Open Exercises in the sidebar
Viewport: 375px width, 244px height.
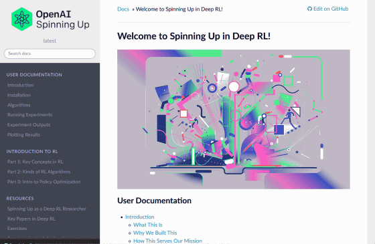coord(17,228)
